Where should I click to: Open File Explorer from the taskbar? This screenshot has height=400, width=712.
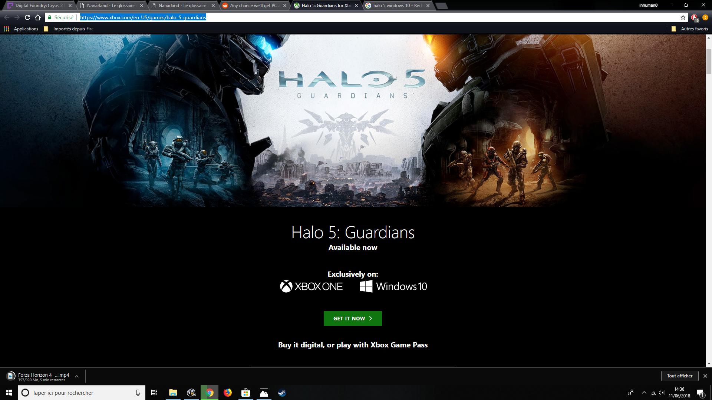click(x=173, y=393)
